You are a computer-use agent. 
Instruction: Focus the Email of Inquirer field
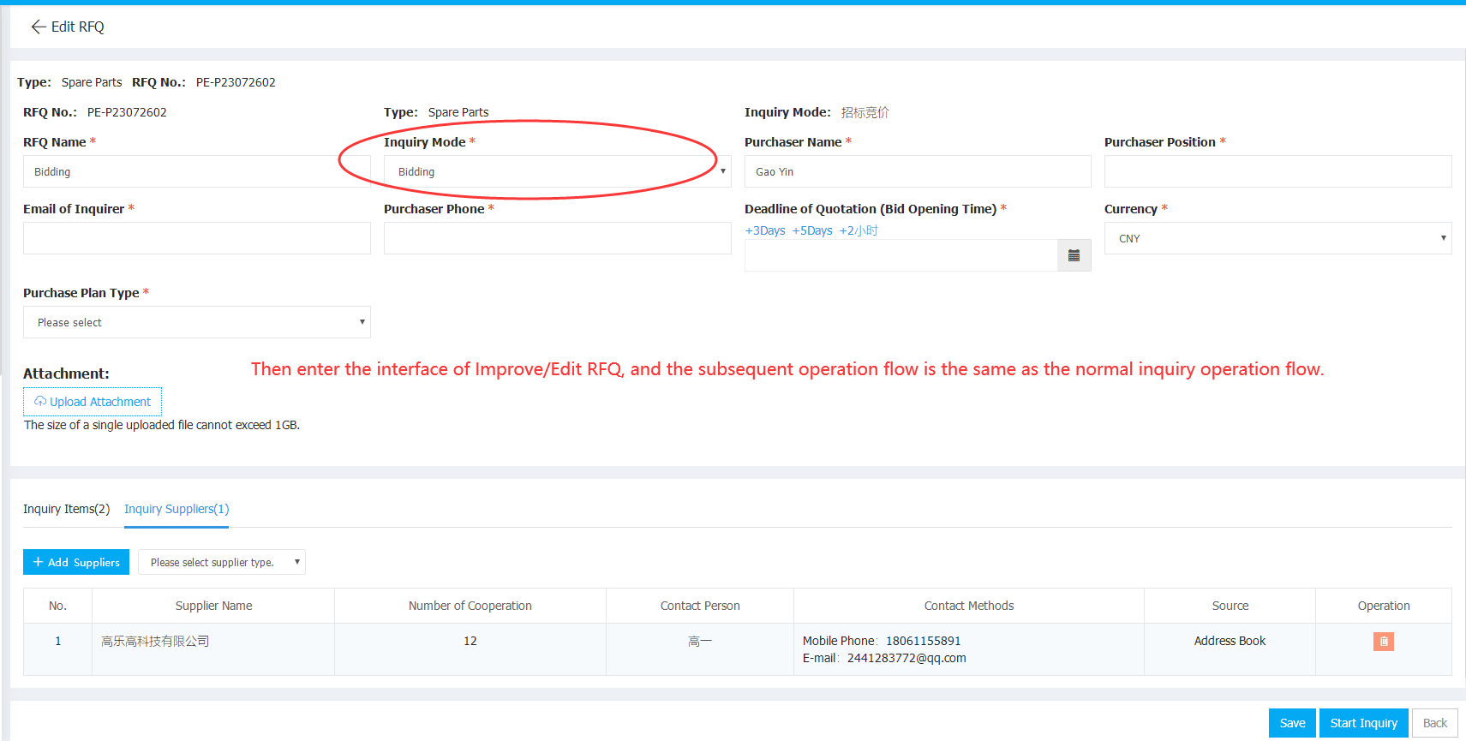pyautogui.click(x=197, y=238)
